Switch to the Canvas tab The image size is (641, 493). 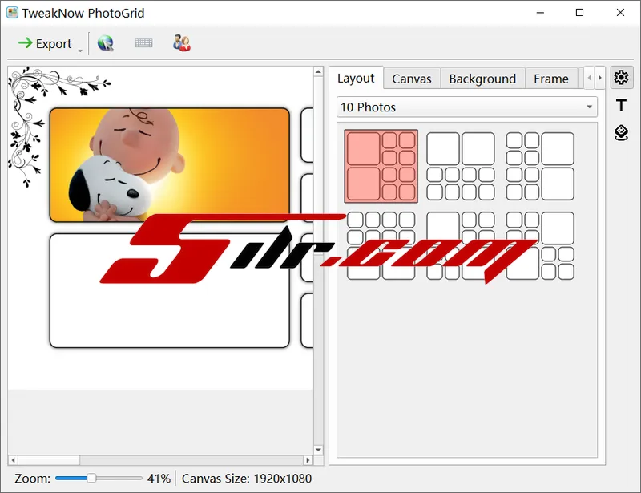tap(412, 79)
